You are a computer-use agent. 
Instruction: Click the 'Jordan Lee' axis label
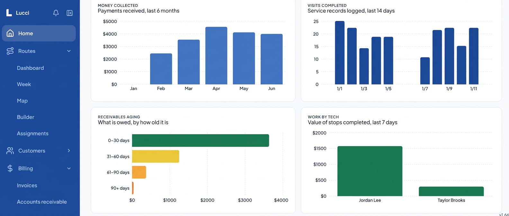370,200
